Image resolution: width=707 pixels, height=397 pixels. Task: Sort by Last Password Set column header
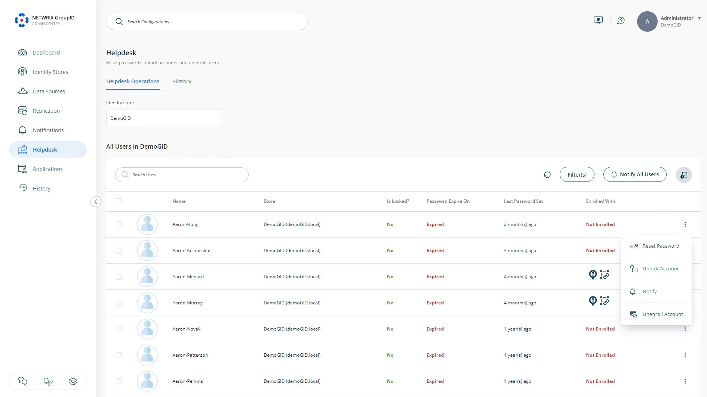(x=523, y=201)
